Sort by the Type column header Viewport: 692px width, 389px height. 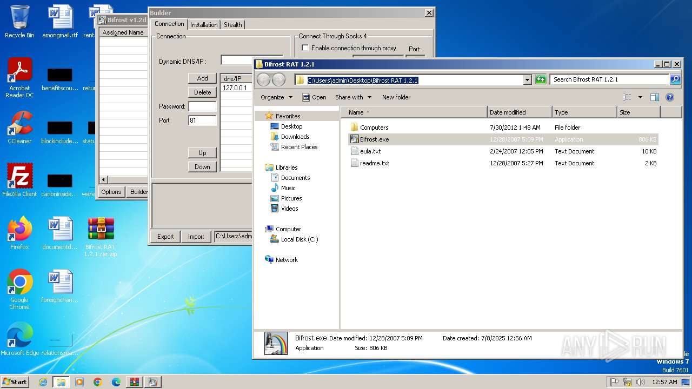[584, 112]
